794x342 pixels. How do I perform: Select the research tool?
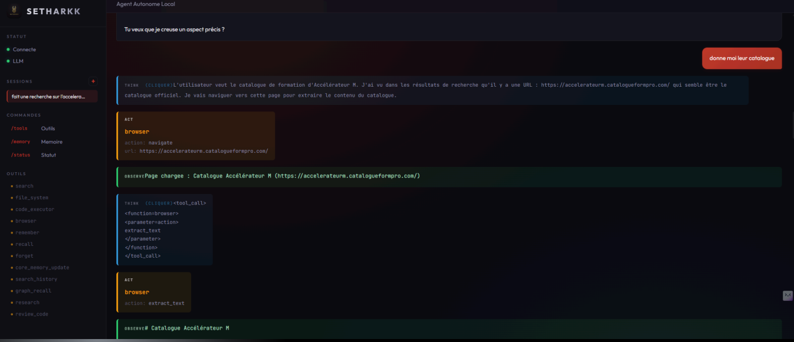pos(27,302)
